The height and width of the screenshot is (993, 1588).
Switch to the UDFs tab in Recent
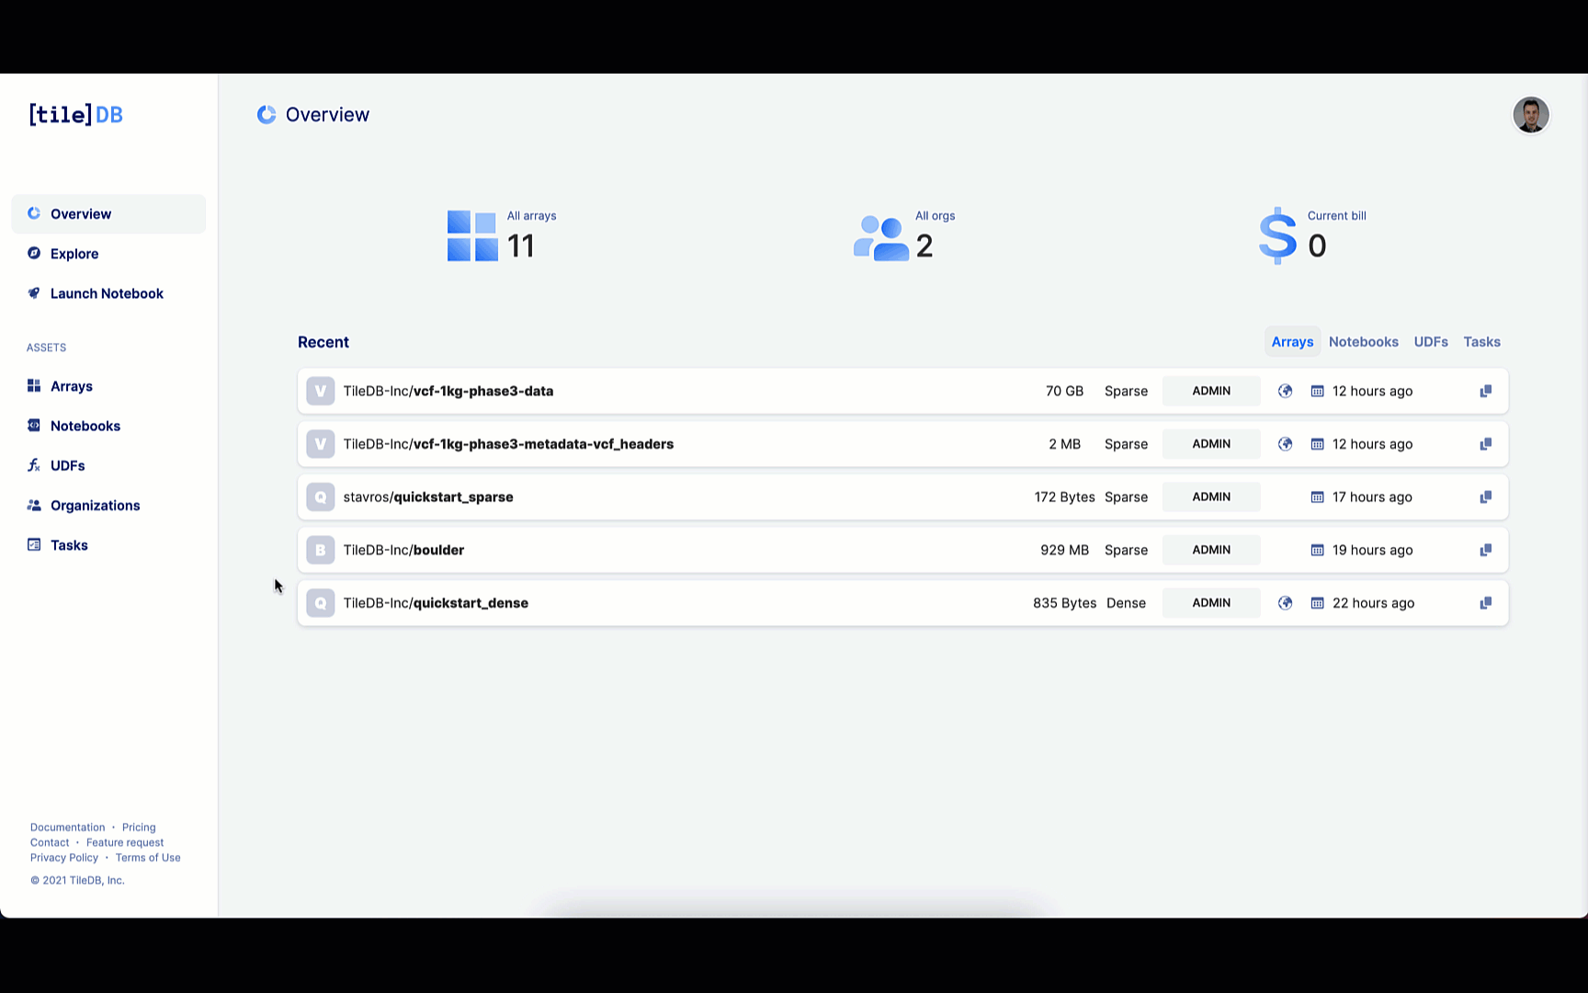coord(1431,342)
